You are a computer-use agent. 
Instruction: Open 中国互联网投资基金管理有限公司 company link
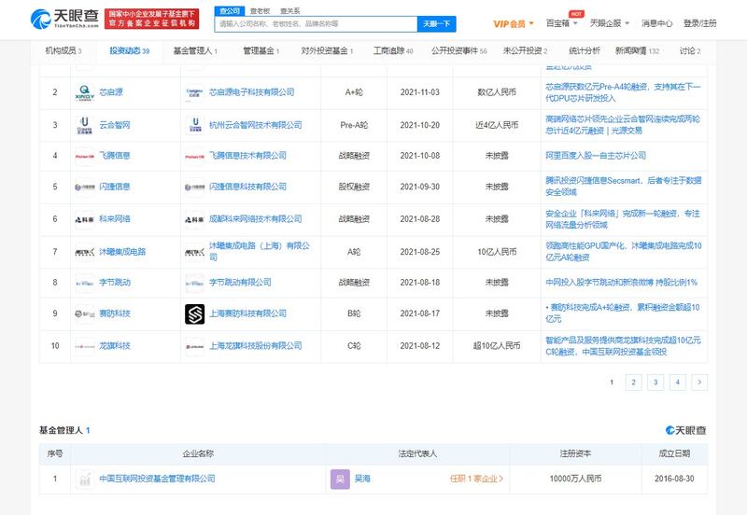click(x=157, y=479)
